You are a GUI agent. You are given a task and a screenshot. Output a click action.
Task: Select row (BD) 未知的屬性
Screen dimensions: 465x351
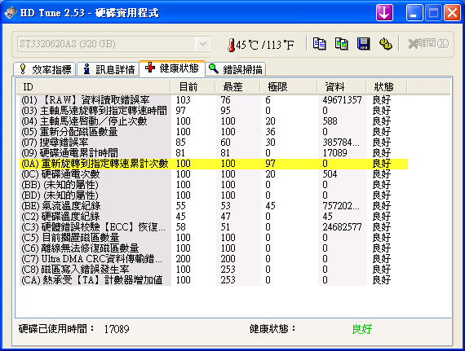214,195
